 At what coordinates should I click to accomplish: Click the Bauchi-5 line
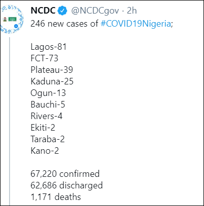point(48,105)
